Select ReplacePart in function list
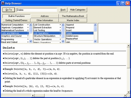 click(80, 39)
